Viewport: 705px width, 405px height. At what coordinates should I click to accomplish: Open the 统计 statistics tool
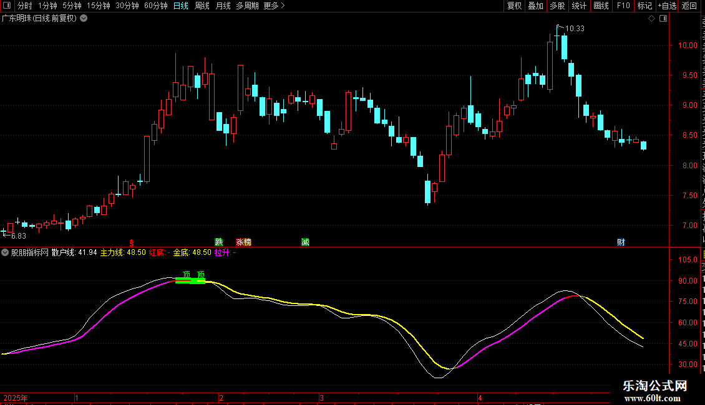(578, 6)
